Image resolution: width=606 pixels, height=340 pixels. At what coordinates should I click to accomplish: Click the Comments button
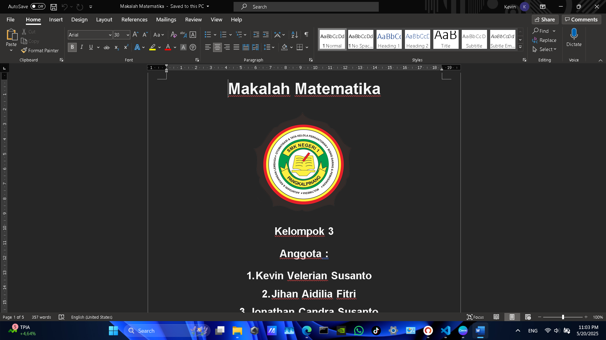pos(581,20)
